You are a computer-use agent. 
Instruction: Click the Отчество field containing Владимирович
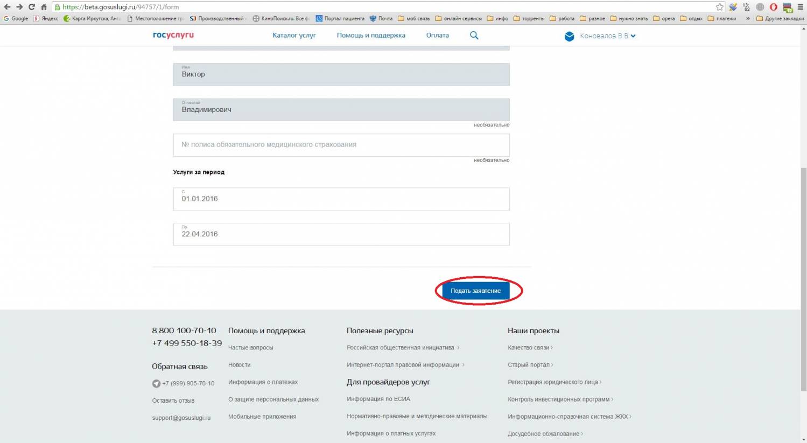(341, 109)
